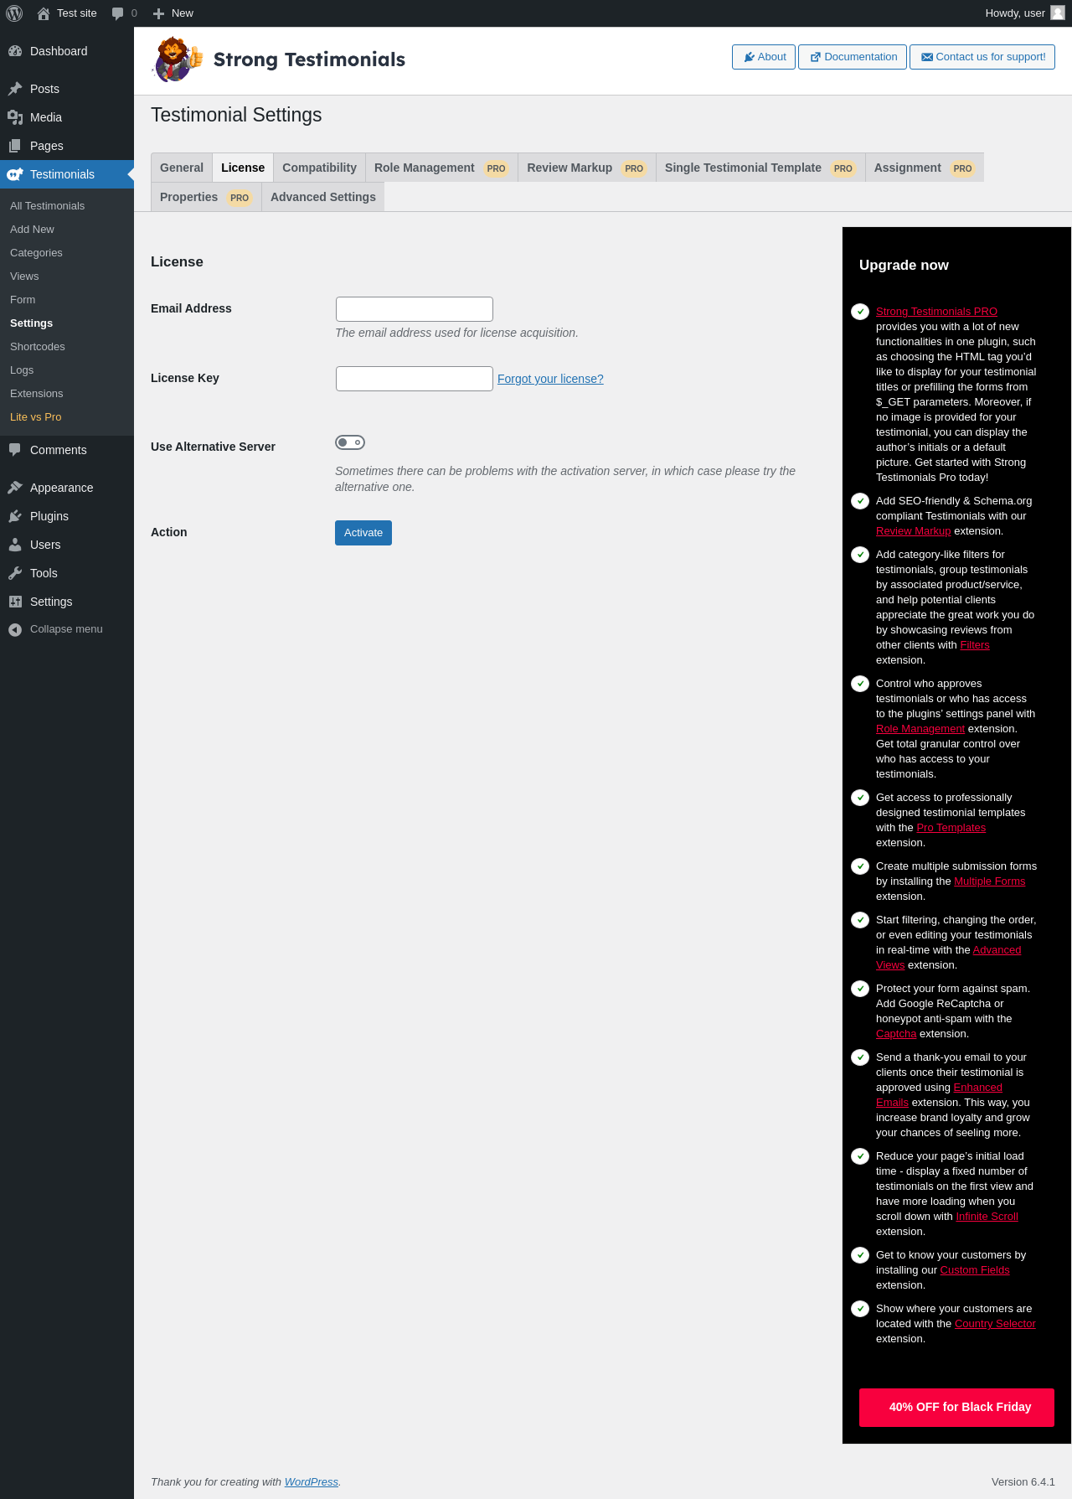
Task: Focus the License Key input field
Action: [415, 379]
